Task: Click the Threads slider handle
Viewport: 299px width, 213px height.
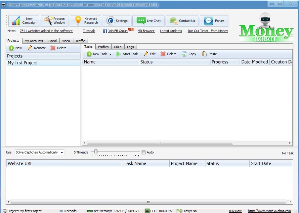Action: click(96, 152)
